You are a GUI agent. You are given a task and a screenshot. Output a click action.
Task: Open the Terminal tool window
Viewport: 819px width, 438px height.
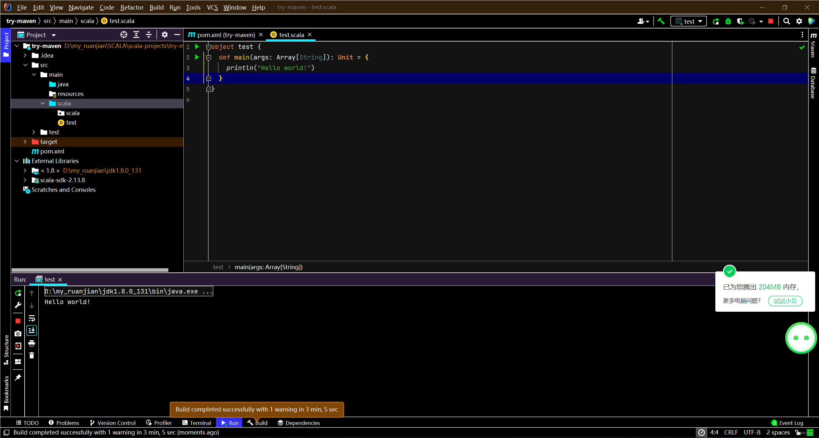[x=197, y=423]
